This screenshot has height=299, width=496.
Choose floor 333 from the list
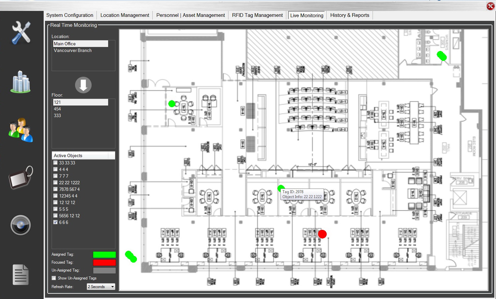(x=58, y=115)
